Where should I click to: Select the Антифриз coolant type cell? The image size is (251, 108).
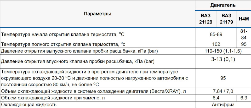[x=223, y=105]
